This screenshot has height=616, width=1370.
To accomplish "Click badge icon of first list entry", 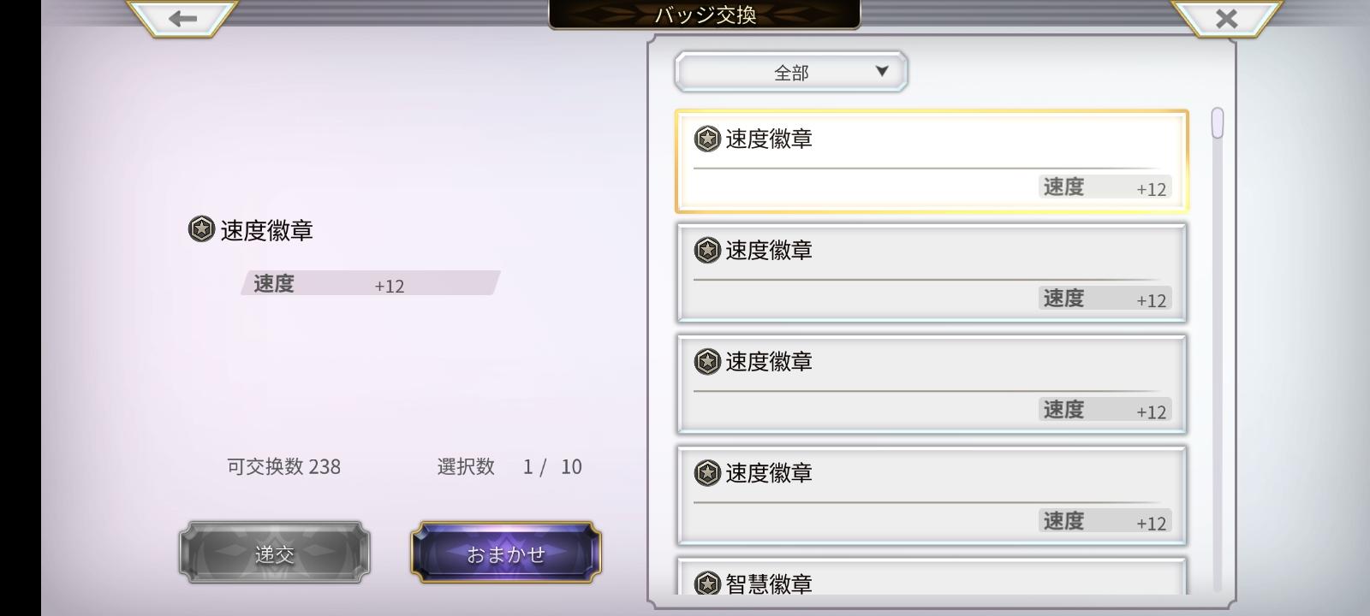I will click(707, 139).
